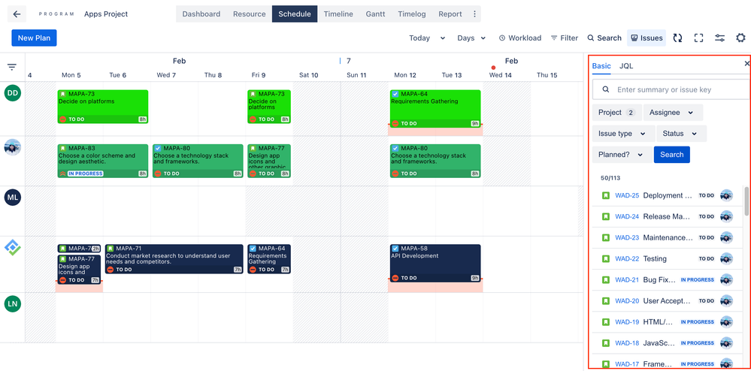This screenshot has width=751, height=371.
Task: Select the LN resource avatar
Action: [13, 304]
